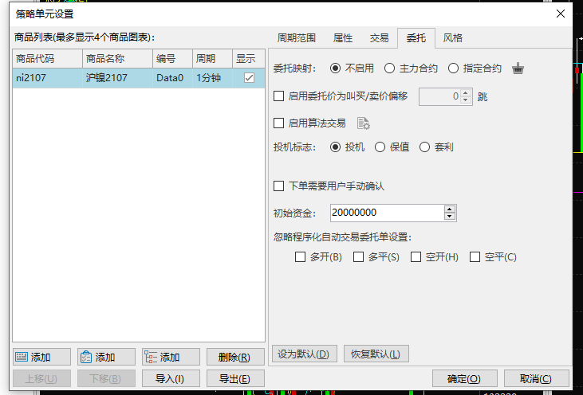
Task: Choose 保值 as the 投机标志
Action: pos(380,147)
